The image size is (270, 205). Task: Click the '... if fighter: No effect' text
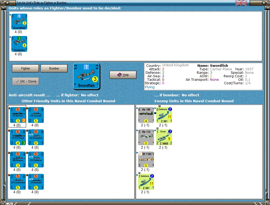pyautogui.click(x=77, y=95)
